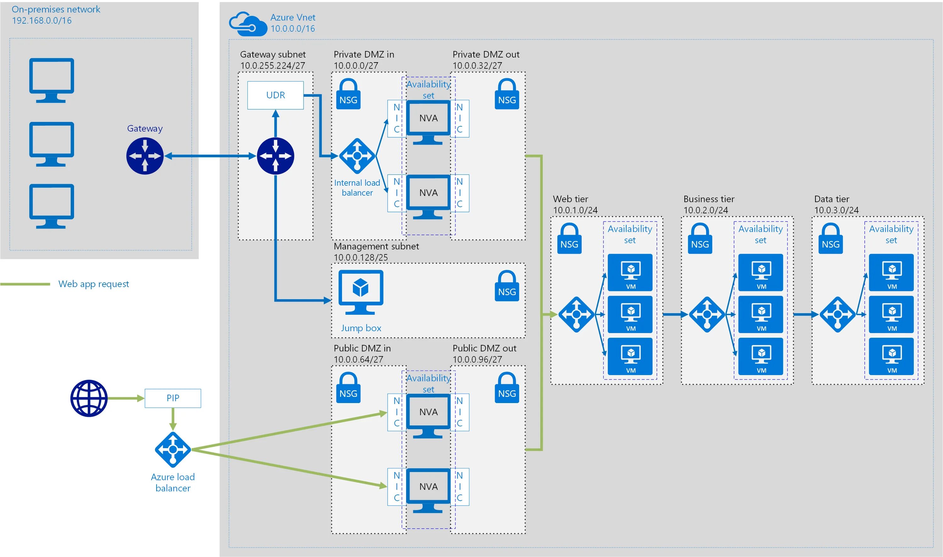Select the Jump box computer icon
The image size is (943, 557).
pyautogui.click(x=361, y=292)
